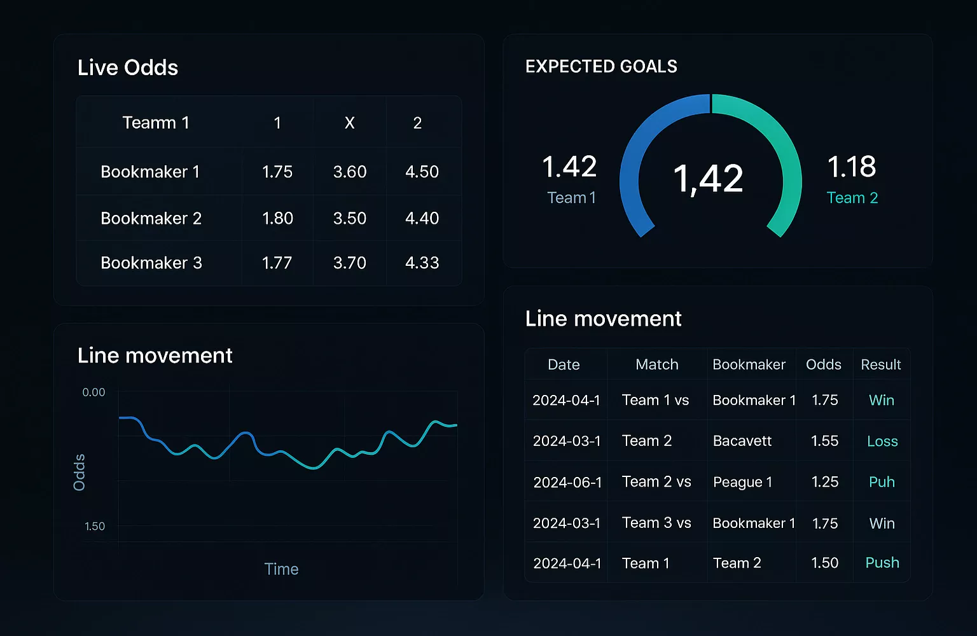Select Bookmaker 3 row label in Live Odds
Screen dimensions: 977x636
[151, 263]
